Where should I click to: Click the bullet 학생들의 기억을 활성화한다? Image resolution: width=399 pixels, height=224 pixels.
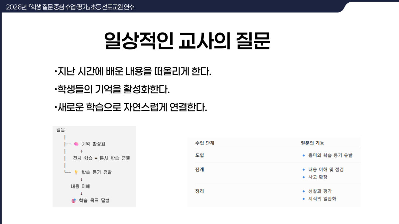pos(112,89)
